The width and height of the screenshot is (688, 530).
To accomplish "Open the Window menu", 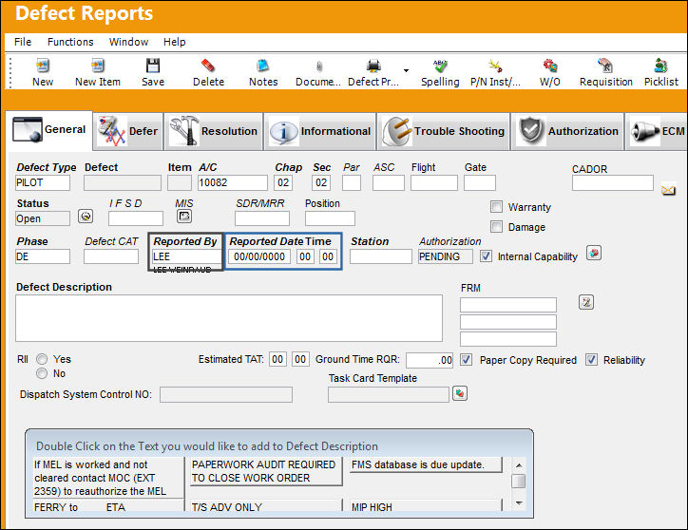I will tap(128, 42).
